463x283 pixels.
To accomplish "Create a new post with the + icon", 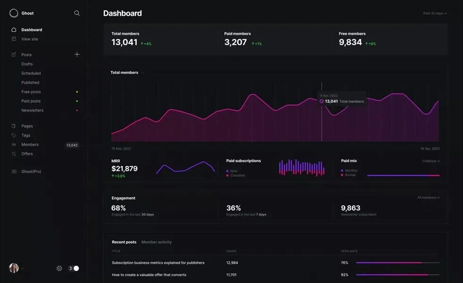I will pos(76,54).
